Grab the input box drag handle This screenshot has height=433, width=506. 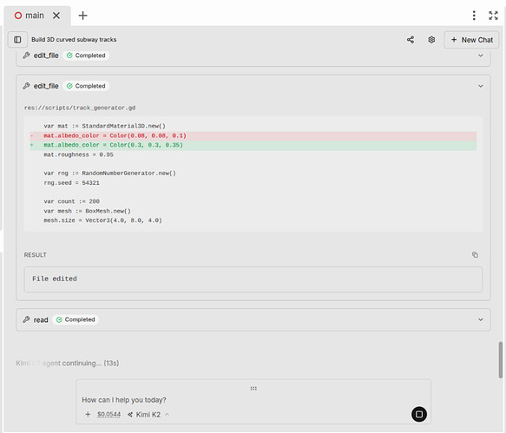tap(253, 388)
